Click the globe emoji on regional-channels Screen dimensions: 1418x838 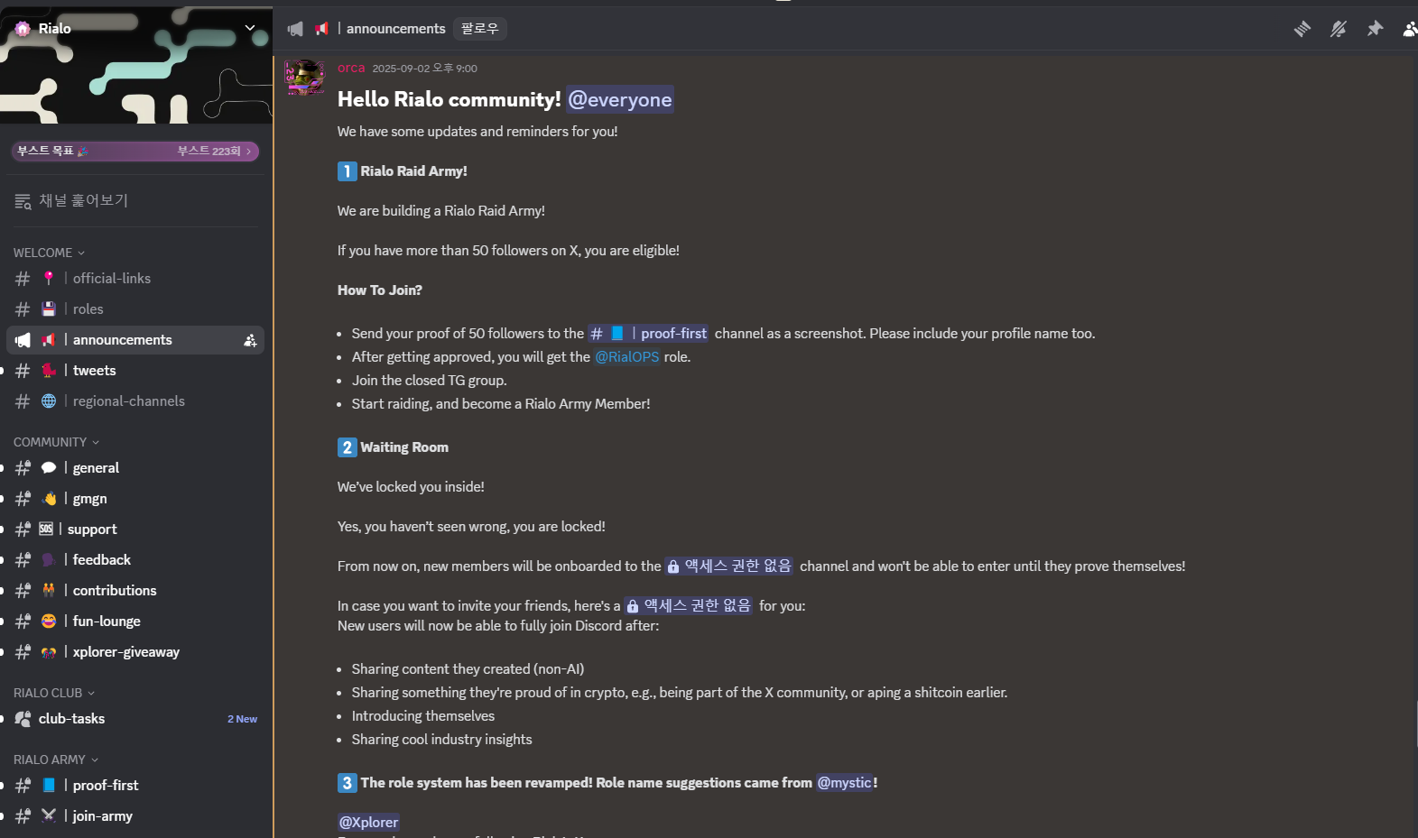[49, 401]
